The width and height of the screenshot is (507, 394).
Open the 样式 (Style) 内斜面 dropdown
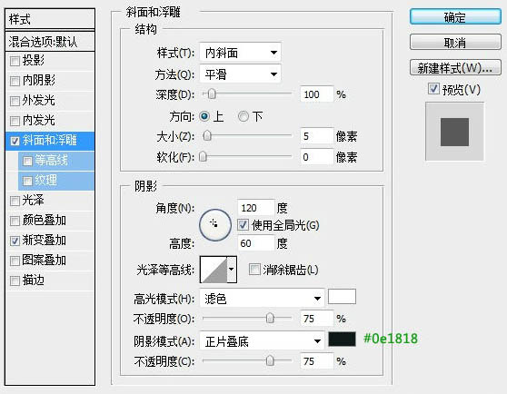tap(240, 53)
